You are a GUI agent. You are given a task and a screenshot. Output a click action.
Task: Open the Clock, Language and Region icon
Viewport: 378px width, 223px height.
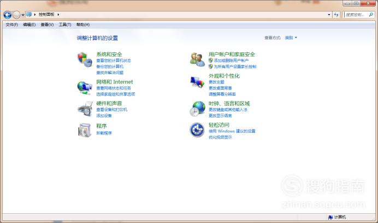tap(197, 109)
